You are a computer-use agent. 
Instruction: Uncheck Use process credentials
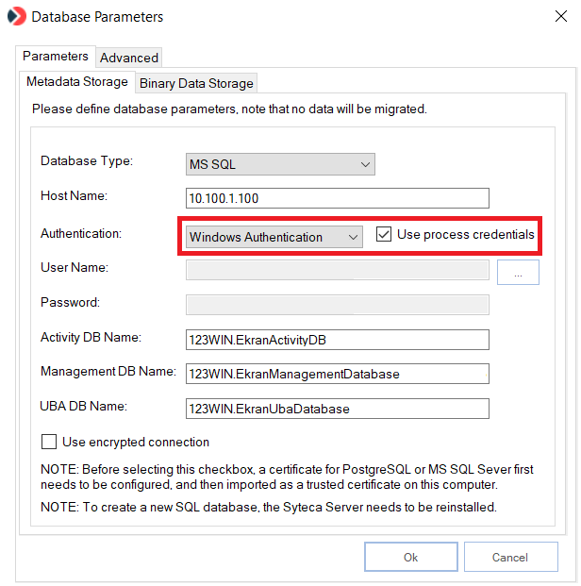click(x=384, y=235)
